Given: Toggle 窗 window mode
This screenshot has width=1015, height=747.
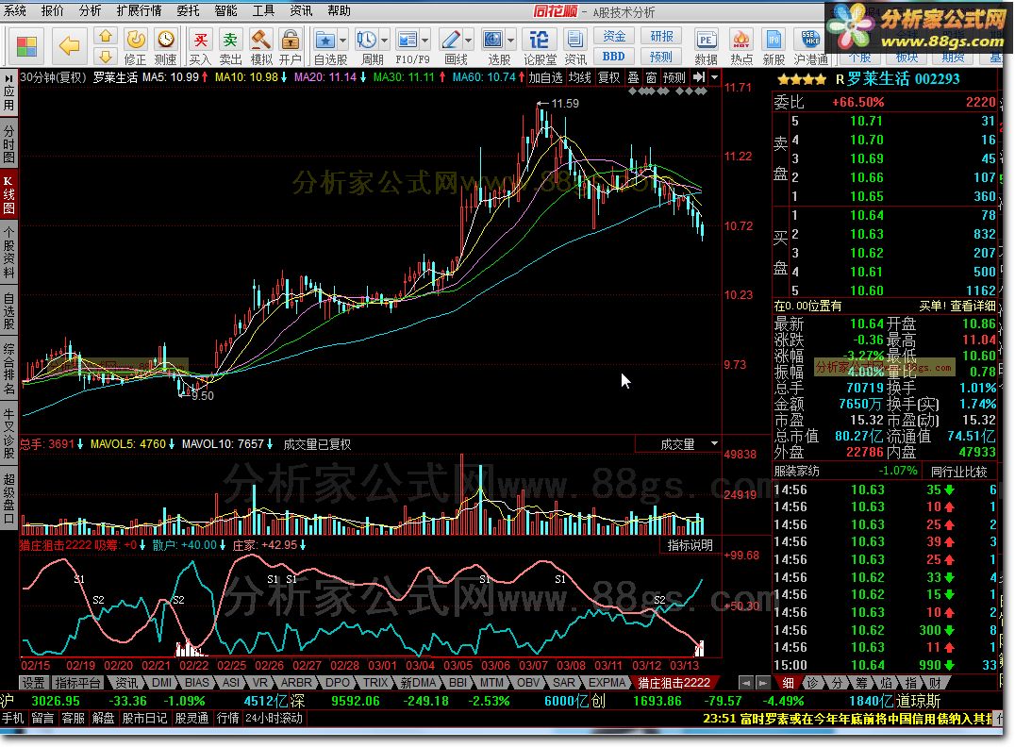Looking at the screenshot, I should [651, 77].
